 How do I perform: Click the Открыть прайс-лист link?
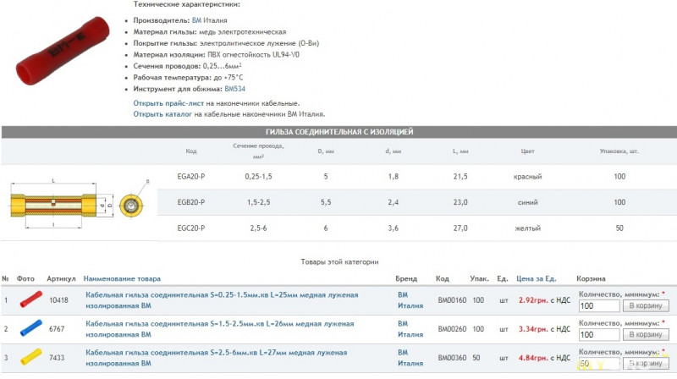(x=168, y=103)
